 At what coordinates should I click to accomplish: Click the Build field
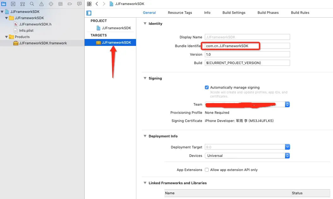247,63
